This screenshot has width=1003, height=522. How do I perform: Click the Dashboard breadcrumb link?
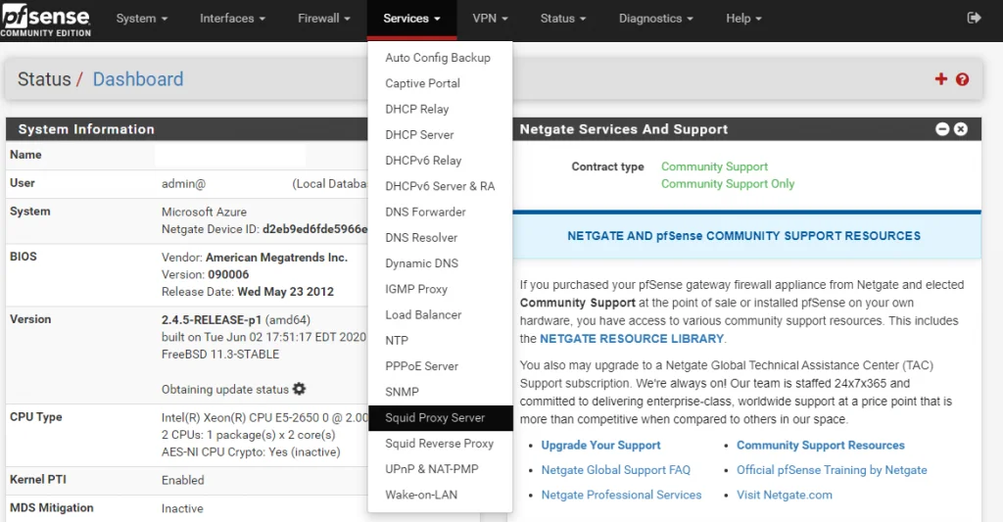[138, 79]
